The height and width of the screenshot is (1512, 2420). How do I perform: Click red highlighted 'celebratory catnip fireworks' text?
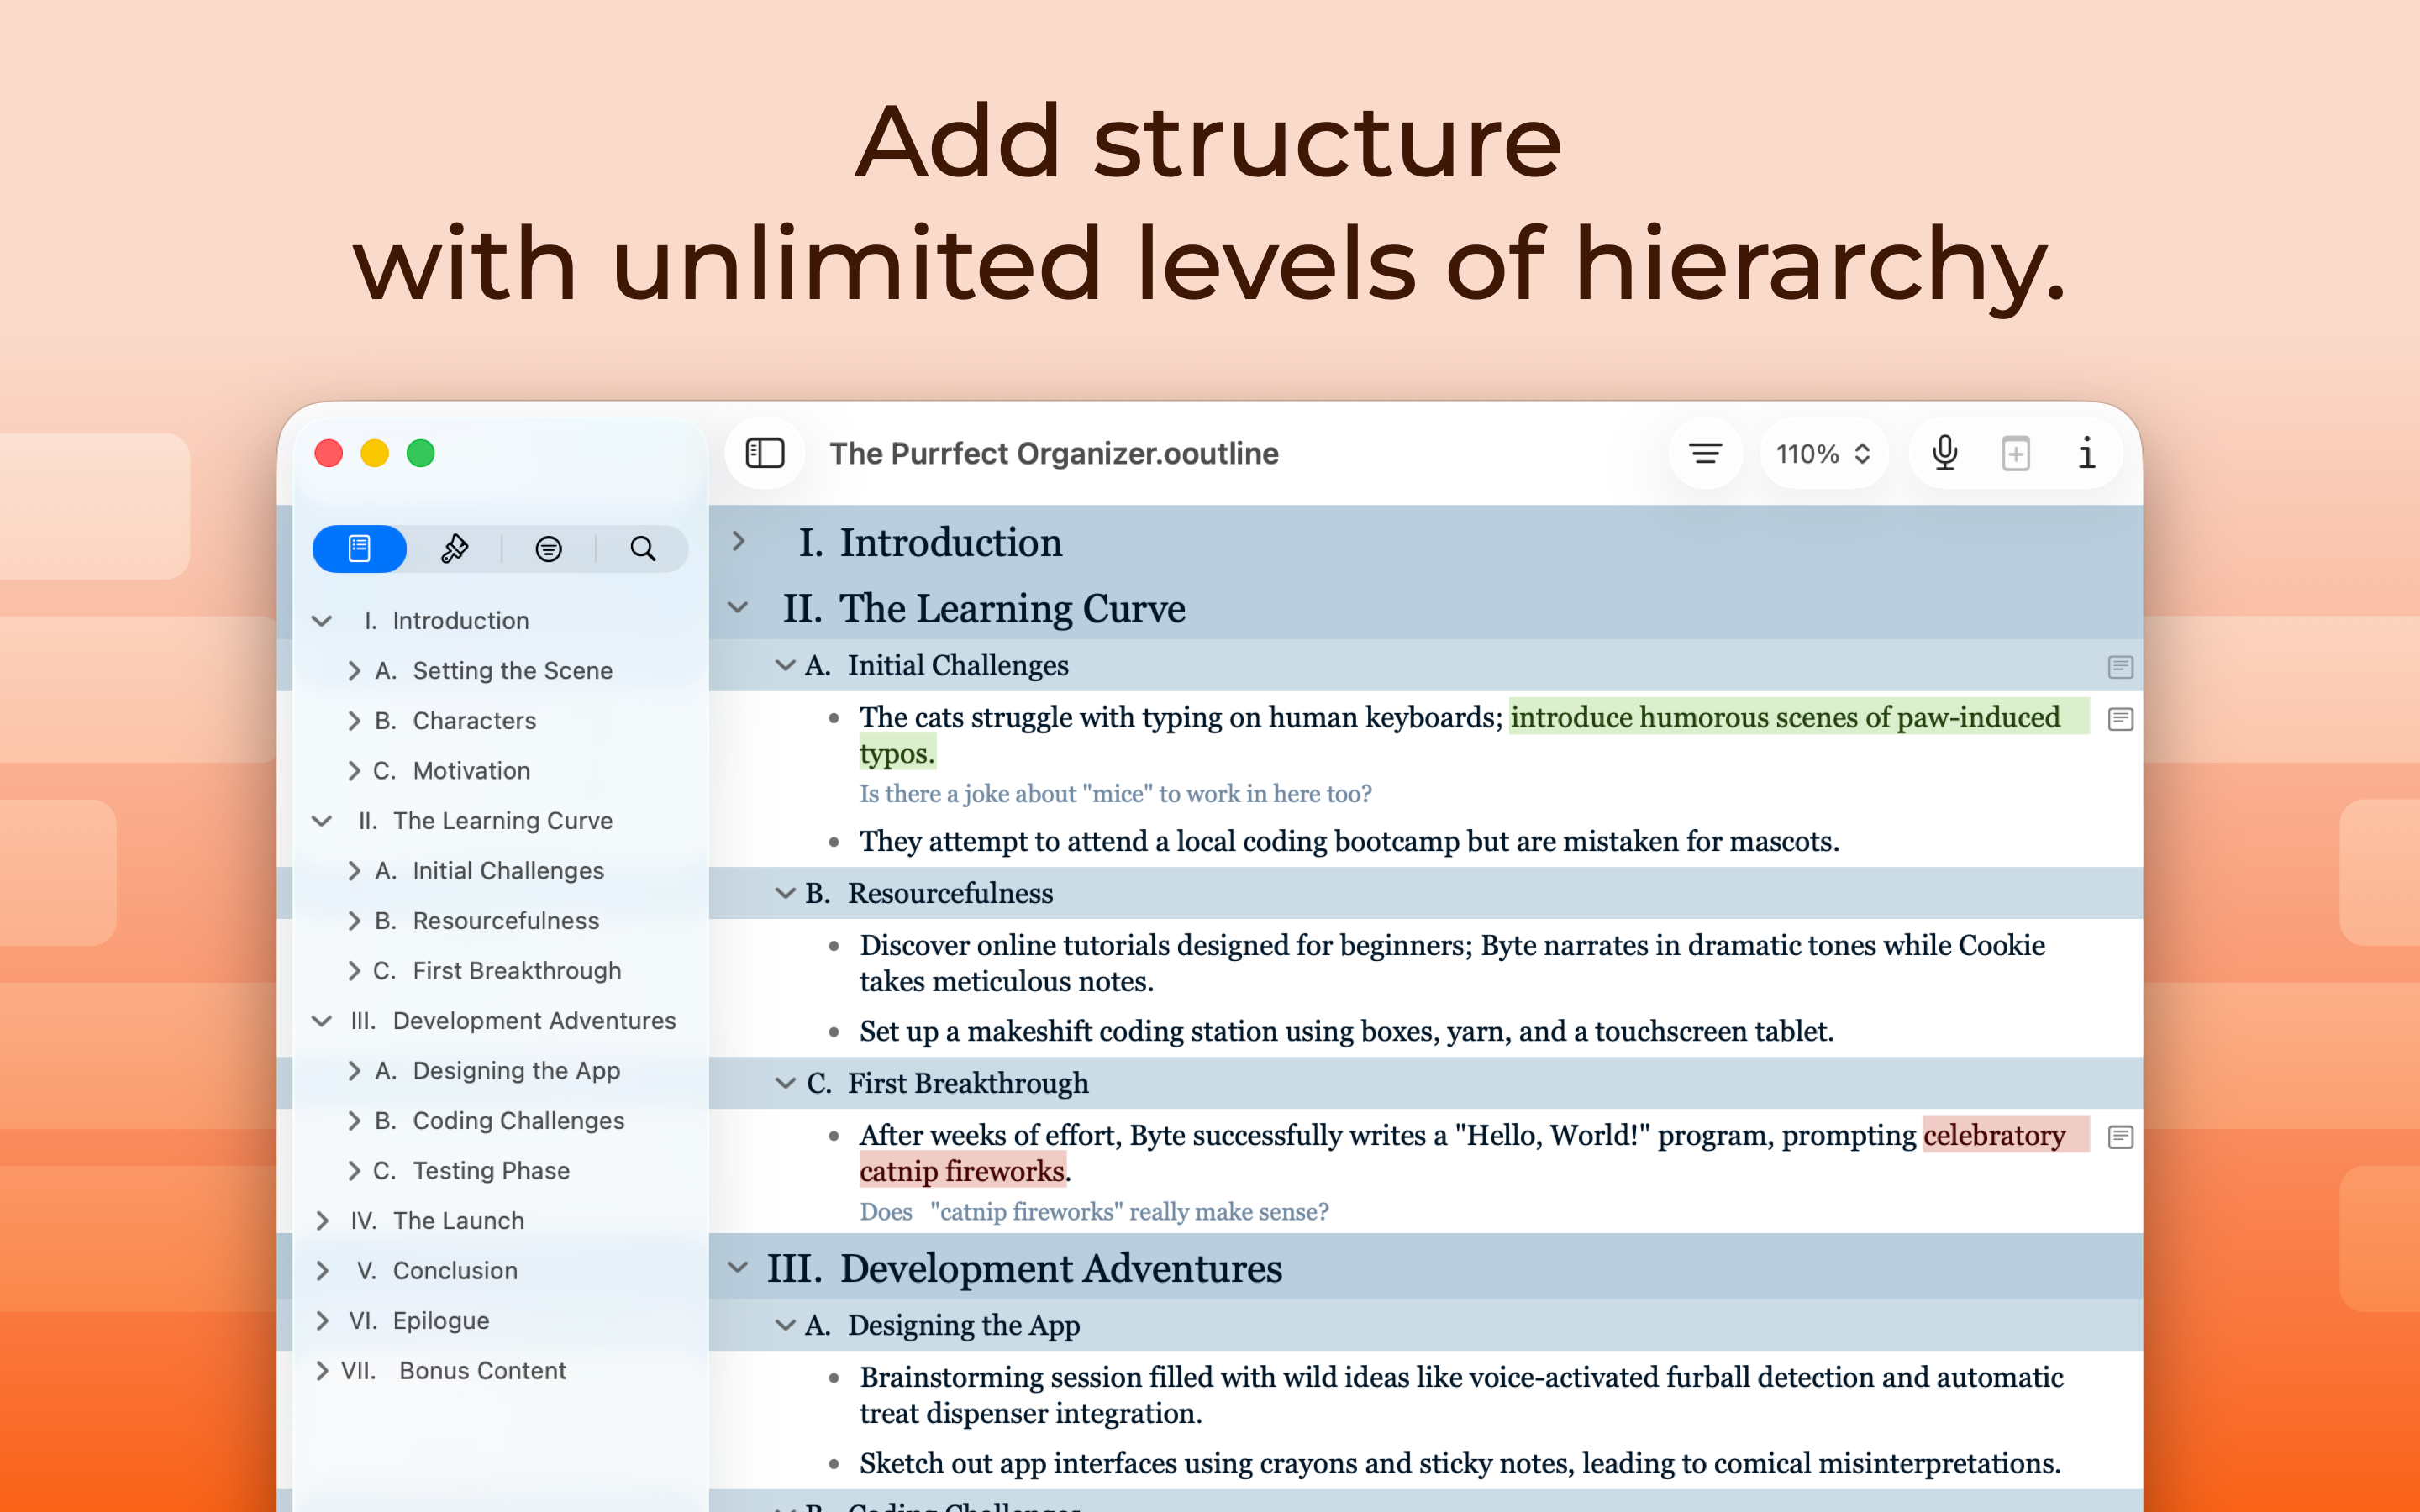(1993, 1135)
